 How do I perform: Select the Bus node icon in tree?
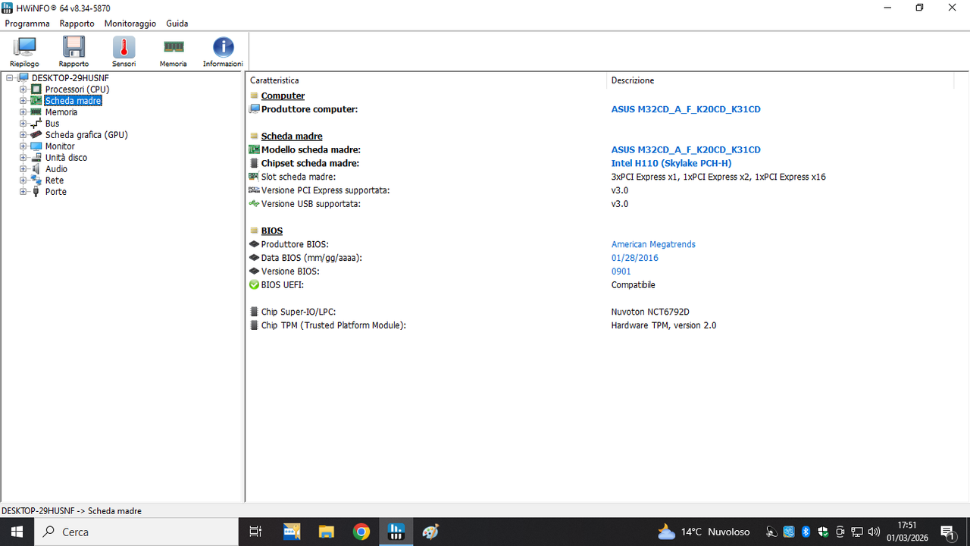pos(36,124)
